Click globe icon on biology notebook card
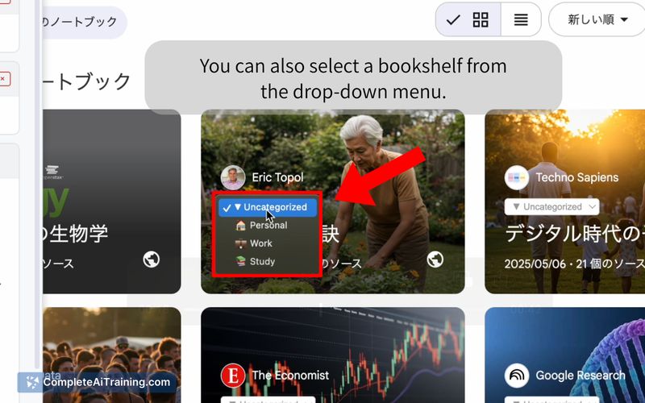This screenshot has height=403, width=645. click(151, 259)
